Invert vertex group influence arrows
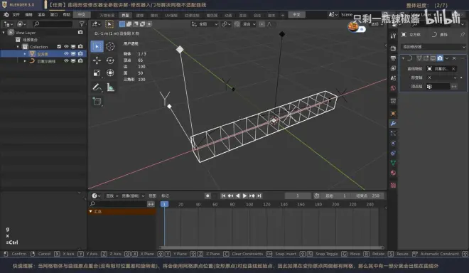Viewport: 469px width, 273px height. pos(454,87)
